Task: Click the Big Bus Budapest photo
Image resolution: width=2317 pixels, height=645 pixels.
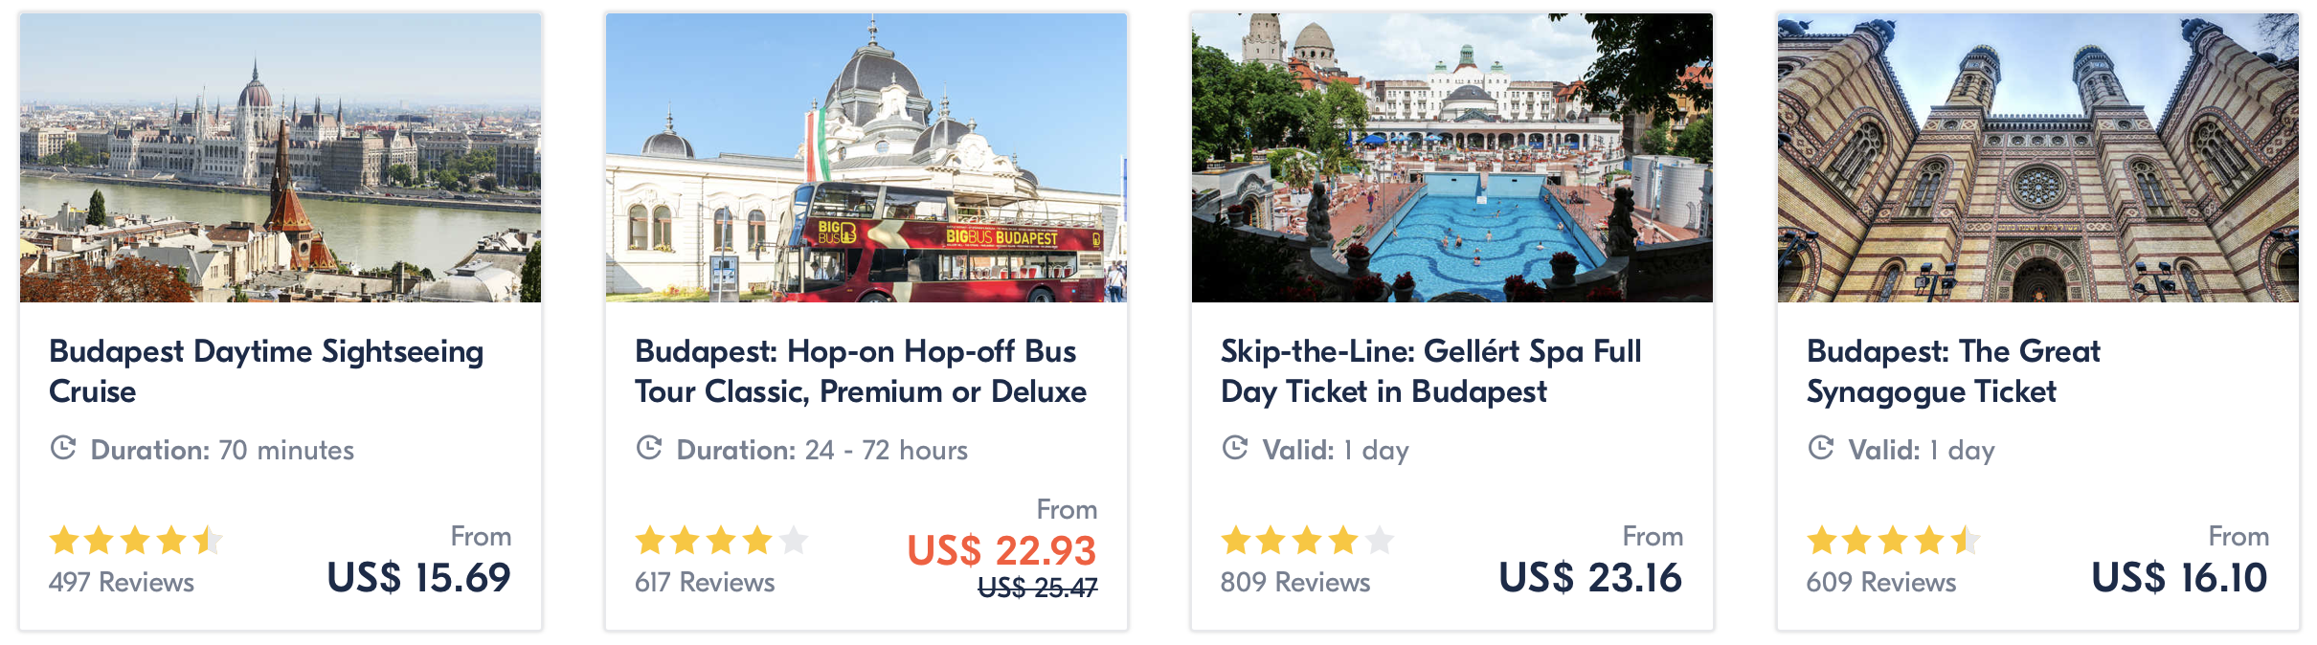Action: pos(866,158)
